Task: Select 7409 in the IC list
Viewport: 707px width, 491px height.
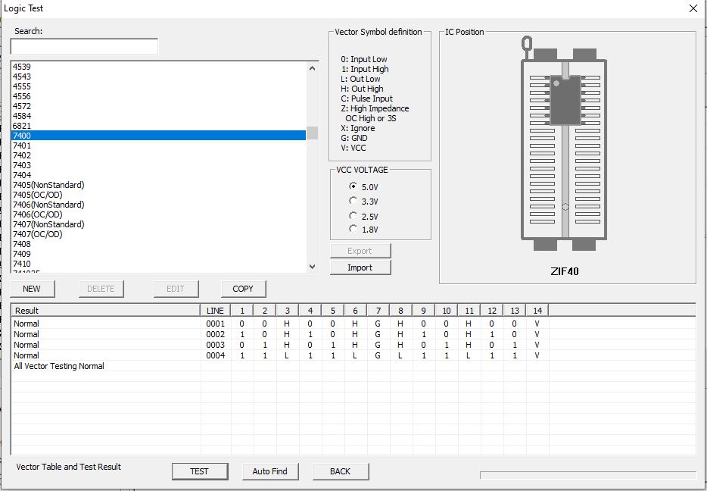Action: 158,254
